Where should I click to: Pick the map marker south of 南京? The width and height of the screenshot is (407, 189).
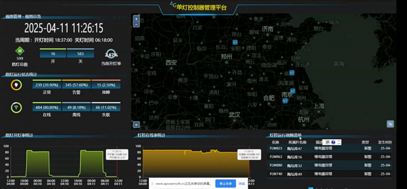(x=285, y=100)
